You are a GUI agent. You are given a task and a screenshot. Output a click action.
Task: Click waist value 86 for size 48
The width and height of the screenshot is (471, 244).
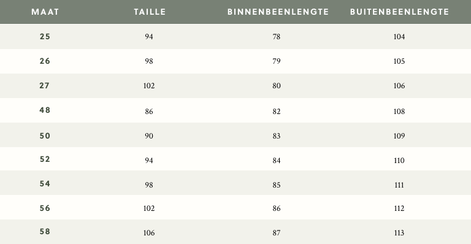(x=149, y=112)
